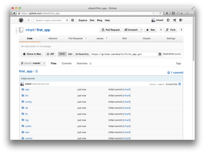Viewport: 205px width, 154px height.
Task: Click the browser extension toolbar button
Action: point(183,13)
